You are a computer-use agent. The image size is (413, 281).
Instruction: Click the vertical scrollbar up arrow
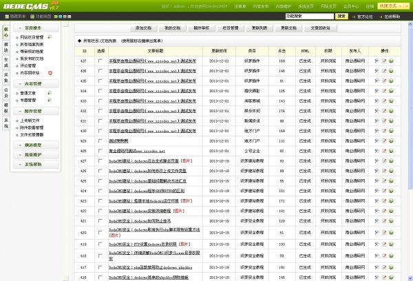pyautogui.click(x=410, y=24)
